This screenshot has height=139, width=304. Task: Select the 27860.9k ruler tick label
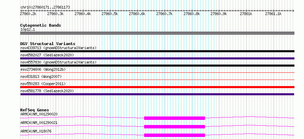219,14
